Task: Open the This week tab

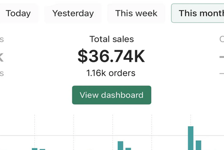Action: 136,13
